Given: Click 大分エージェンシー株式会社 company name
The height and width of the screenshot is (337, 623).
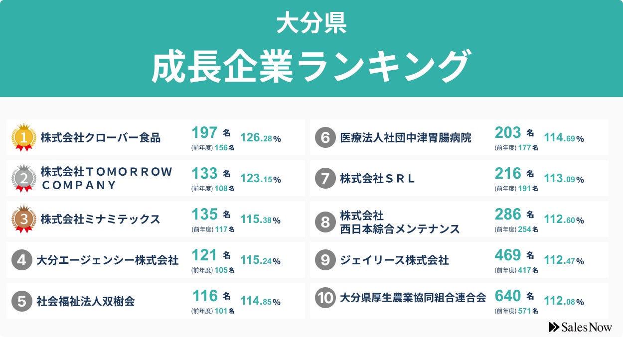Looking at the screenshot, I should (108, 260).
